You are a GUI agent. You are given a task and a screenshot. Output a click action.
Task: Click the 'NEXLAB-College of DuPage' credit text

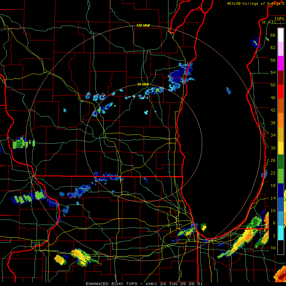point(254,3)
